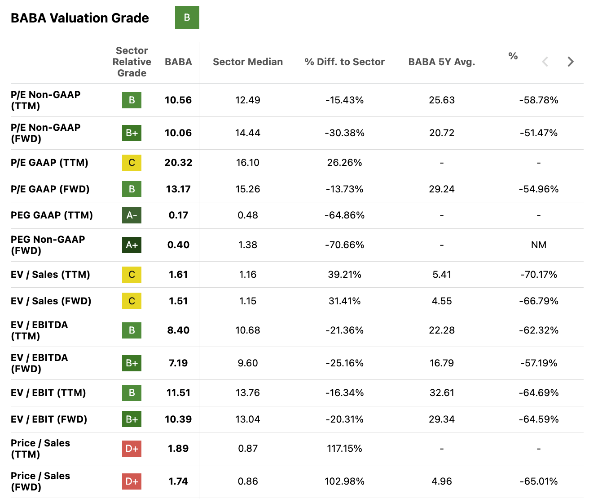Image resolution: width=589 pixels, height=499 pixels.
Task: Expand the % column header
Action: click(513, 57)
